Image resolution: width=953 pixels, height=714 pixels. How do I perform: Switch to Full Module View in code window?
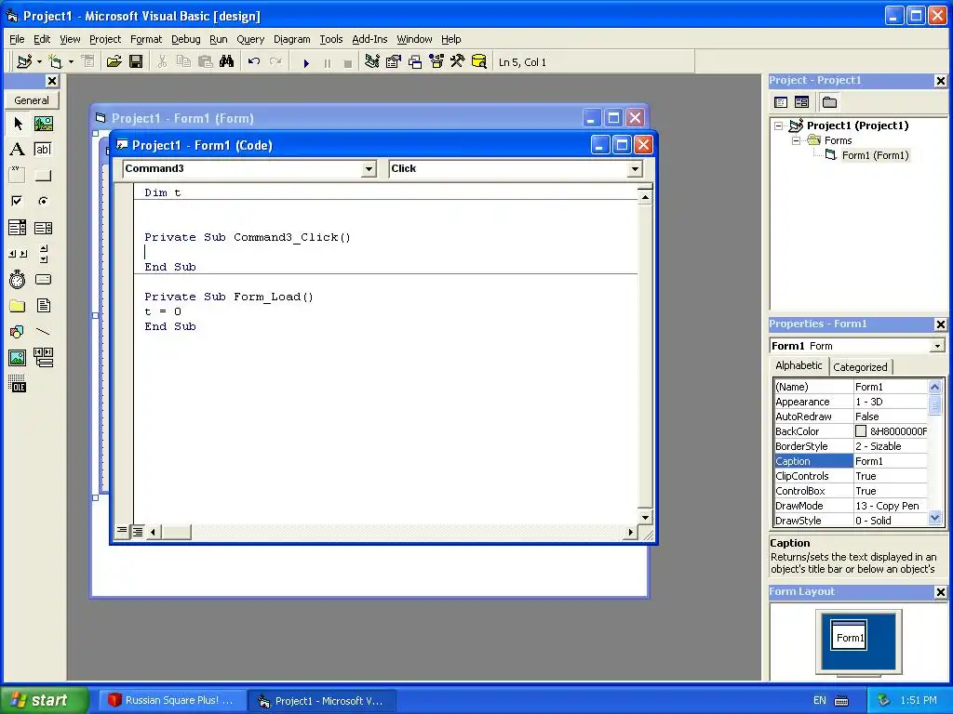coord(138,532)
